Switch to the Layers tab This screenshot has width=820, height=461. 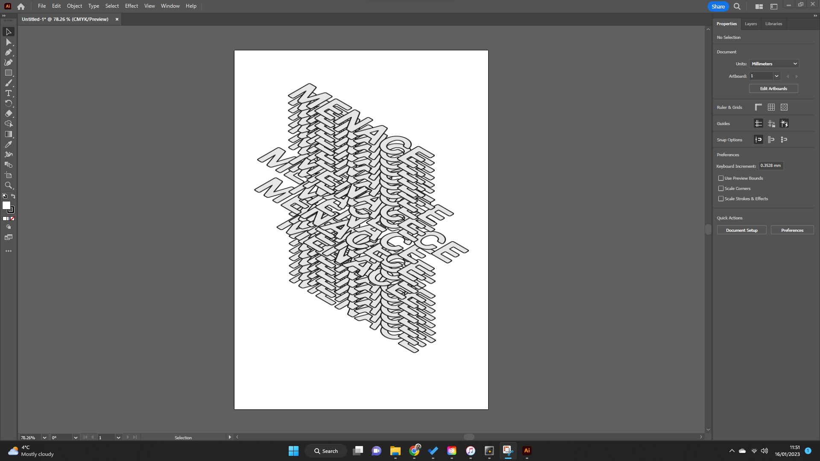coord(750,23)
